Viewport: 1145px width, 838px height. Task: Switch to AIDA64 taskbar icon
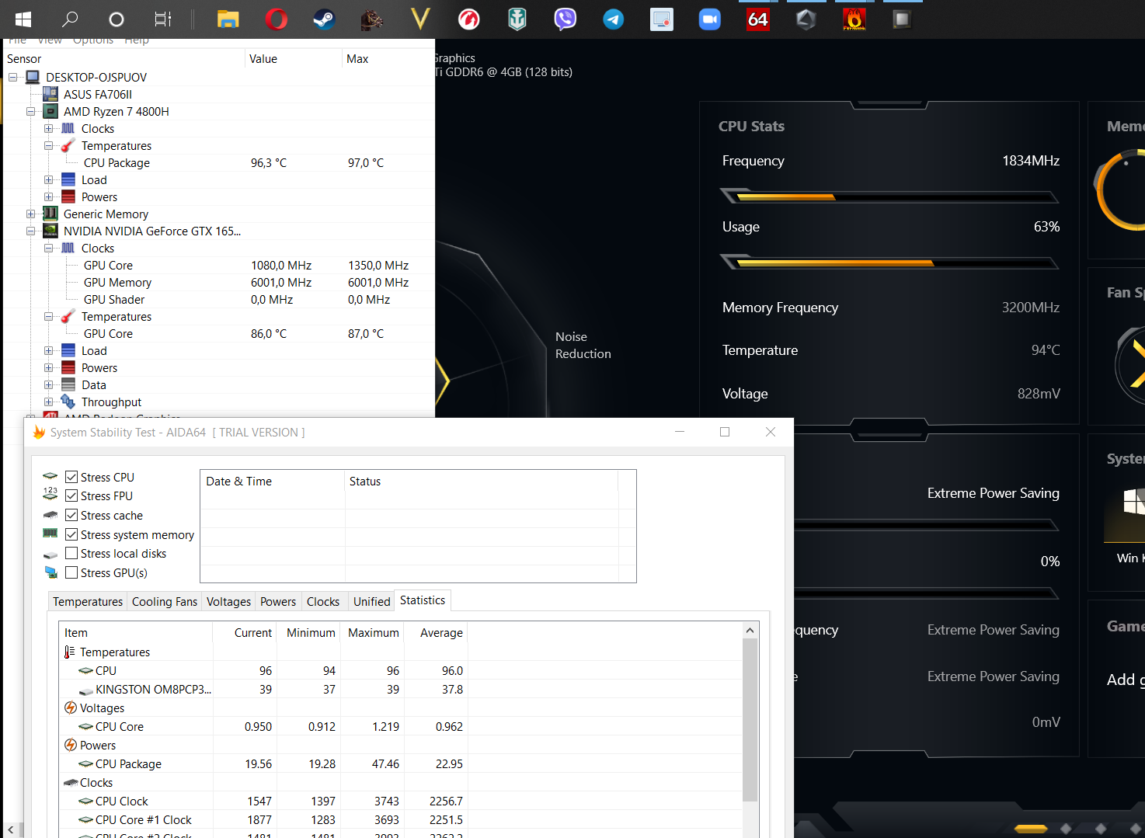click(x=758, y=19)
